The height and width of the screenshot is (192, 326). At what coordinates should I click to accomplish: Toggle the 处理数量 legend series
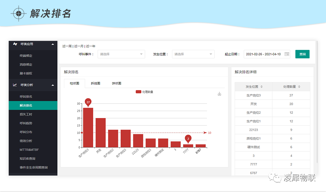pos(144,92)
